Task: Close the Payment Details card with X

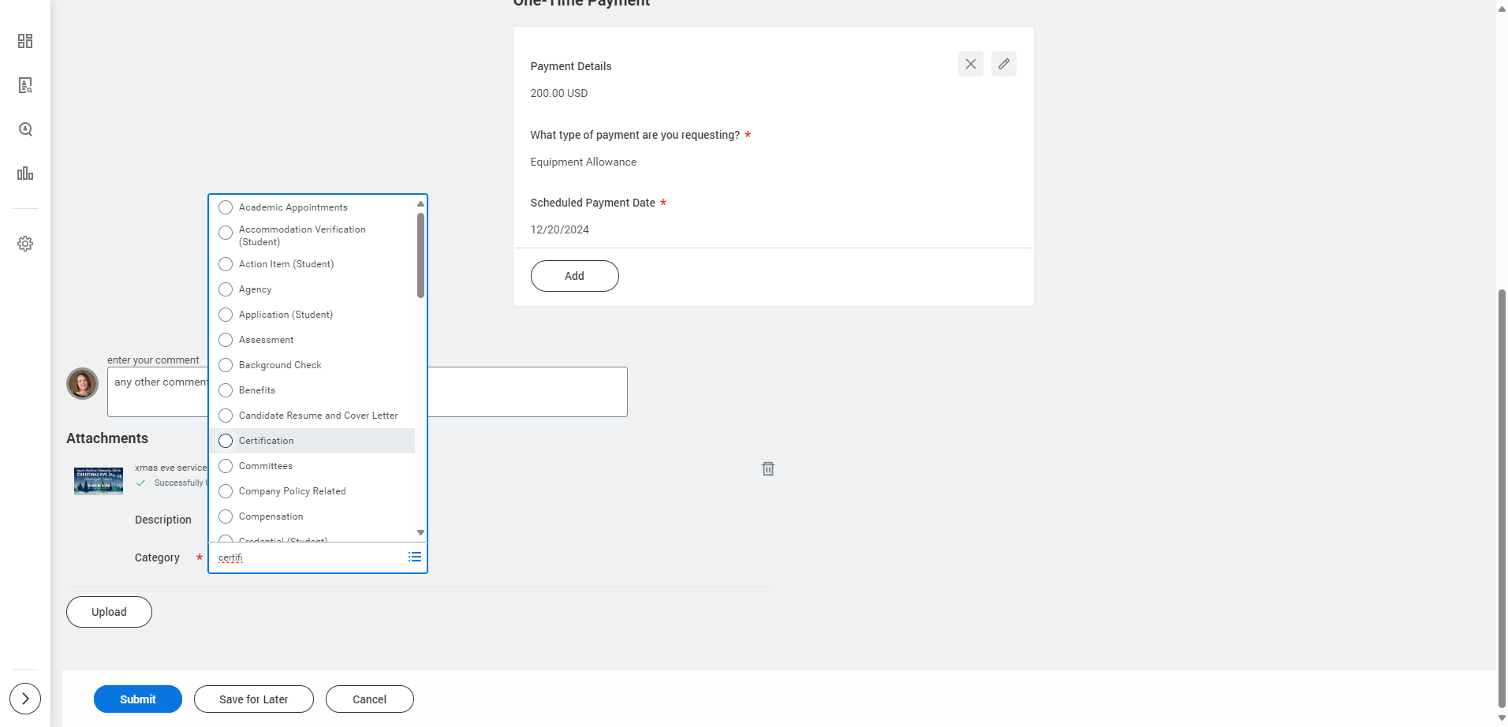Action: (971, 64)
